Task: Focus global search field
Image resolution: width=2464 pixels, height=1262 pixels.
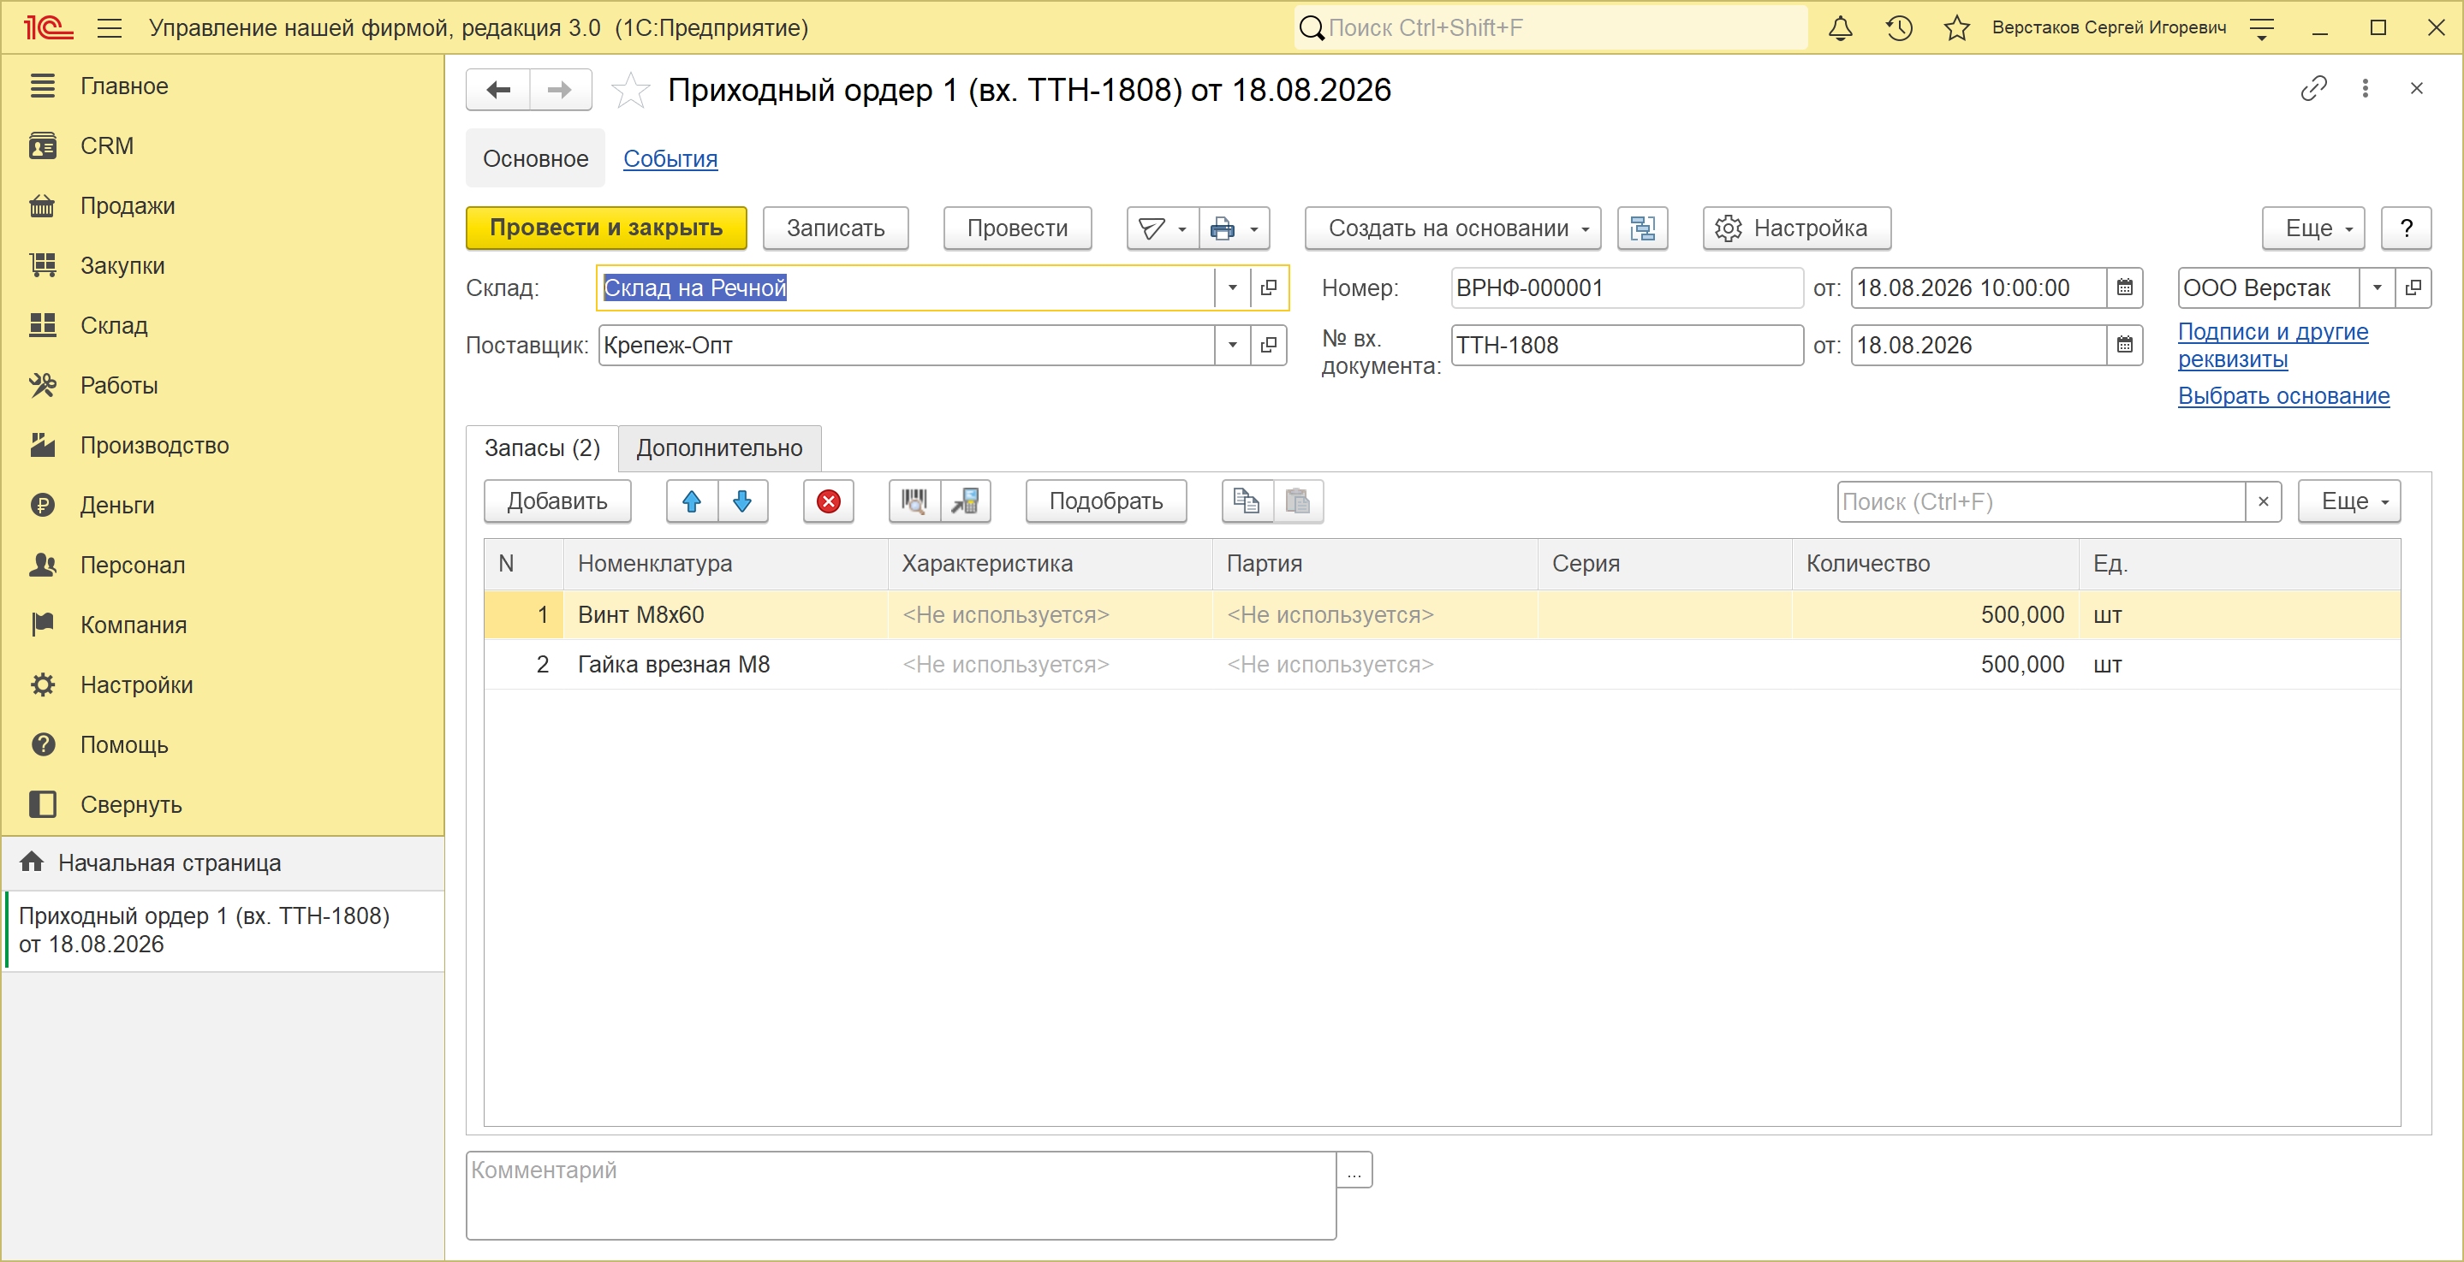Action: [x=1551, y=27]
